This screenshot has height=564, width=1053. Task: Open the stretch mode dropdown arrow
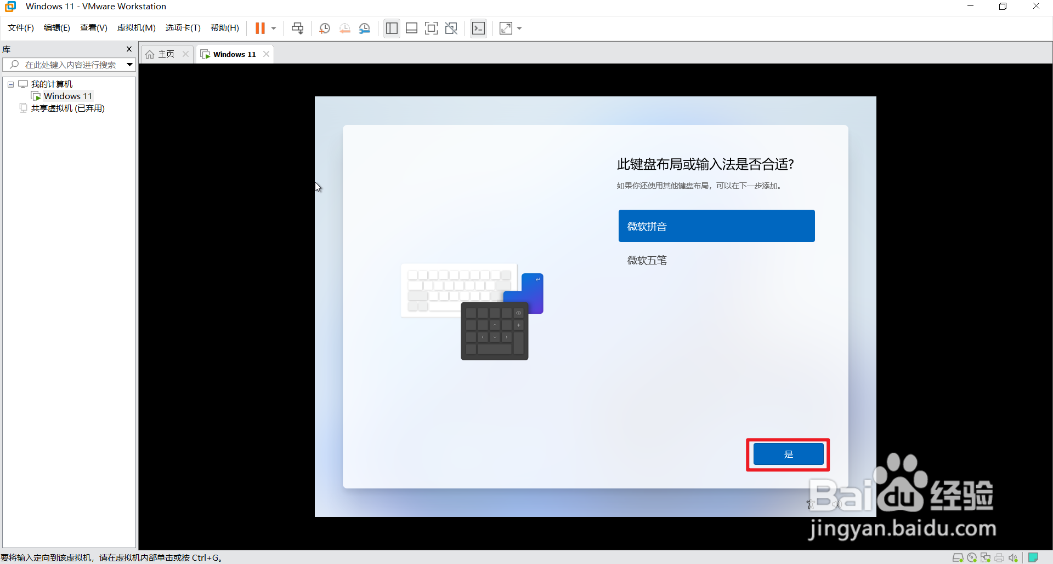pyautogui.click(x=519, y=28)
